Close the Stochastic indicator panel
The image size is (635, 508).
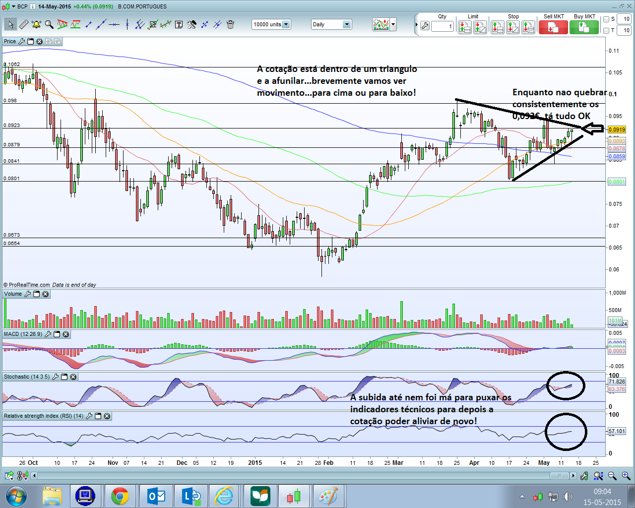click(73, 377)
